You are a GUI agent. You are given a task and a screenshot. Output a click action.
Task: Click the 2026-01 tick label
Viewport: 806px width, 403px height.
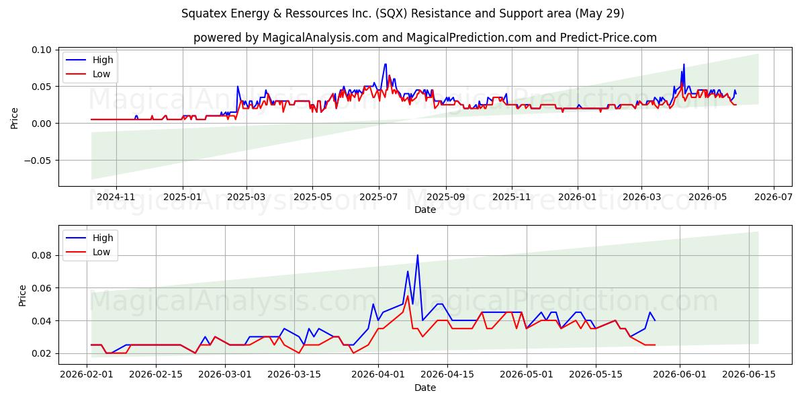point(577,197)
